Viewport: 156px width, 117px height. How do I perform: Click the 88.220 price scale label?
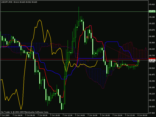click(152, 94)
